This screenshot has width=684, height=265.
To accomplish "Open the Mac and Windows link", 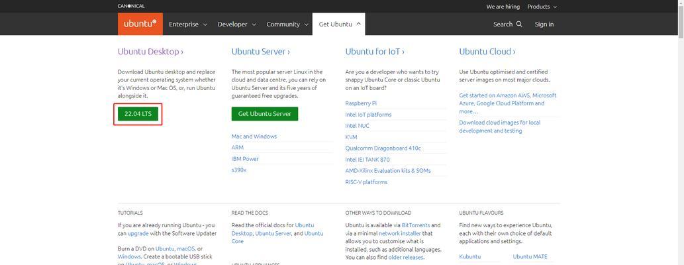I will click(254, 136).
